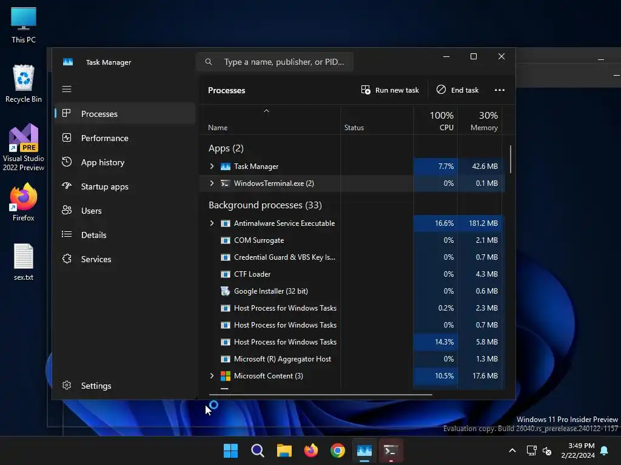This screenshot has width=621, height=465.
Task: Click the horizontal scrollbar below the process list
Action: point(320,394)
